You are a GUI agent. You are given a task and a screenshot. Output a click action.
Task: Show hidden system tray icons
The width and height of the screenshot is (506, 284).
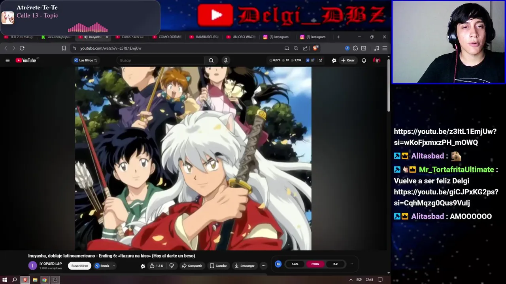[x=351, y=280]
